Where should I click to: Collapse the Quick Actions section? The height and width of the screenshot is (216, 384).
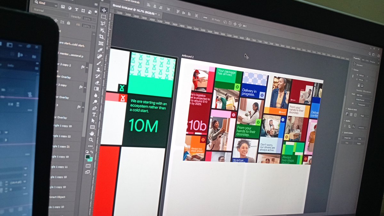343,132
